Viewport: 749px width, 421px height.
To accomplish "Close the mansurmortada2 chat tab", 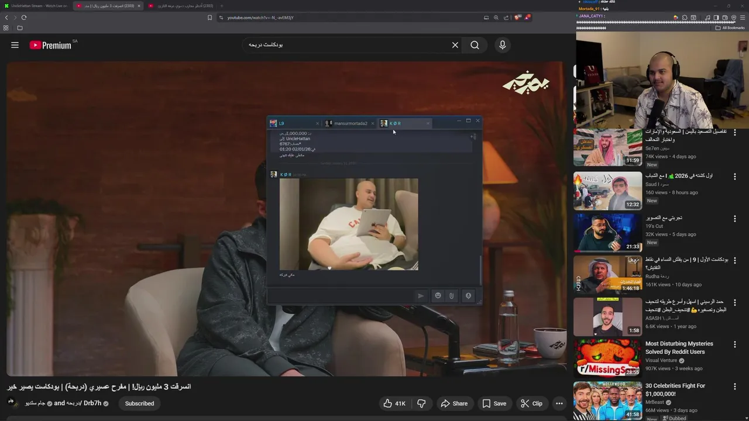I will tap(372, 123).
